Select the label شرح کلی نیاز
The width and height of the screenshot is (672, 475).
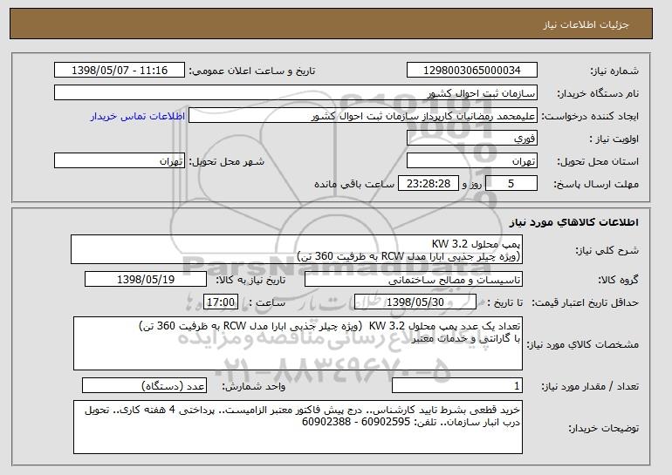[608, 250]
